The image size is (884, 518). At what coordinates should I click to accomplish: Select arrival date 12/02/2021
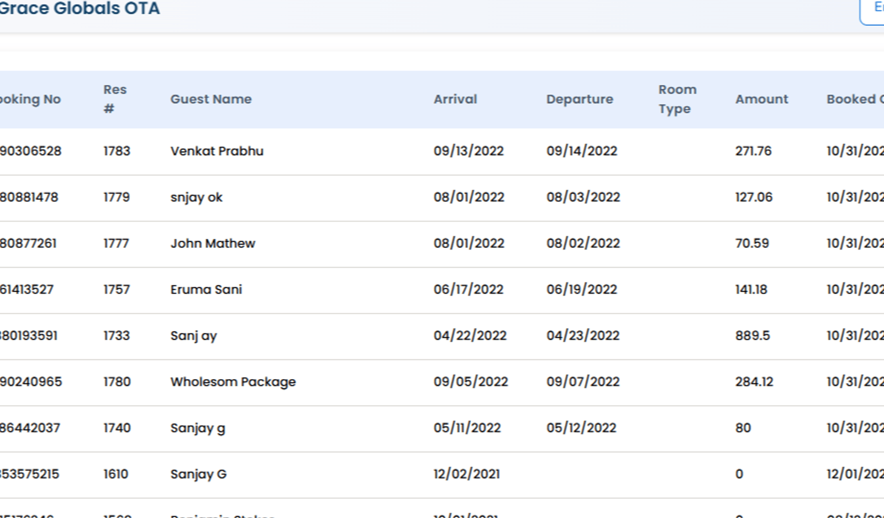pos(466,474)
